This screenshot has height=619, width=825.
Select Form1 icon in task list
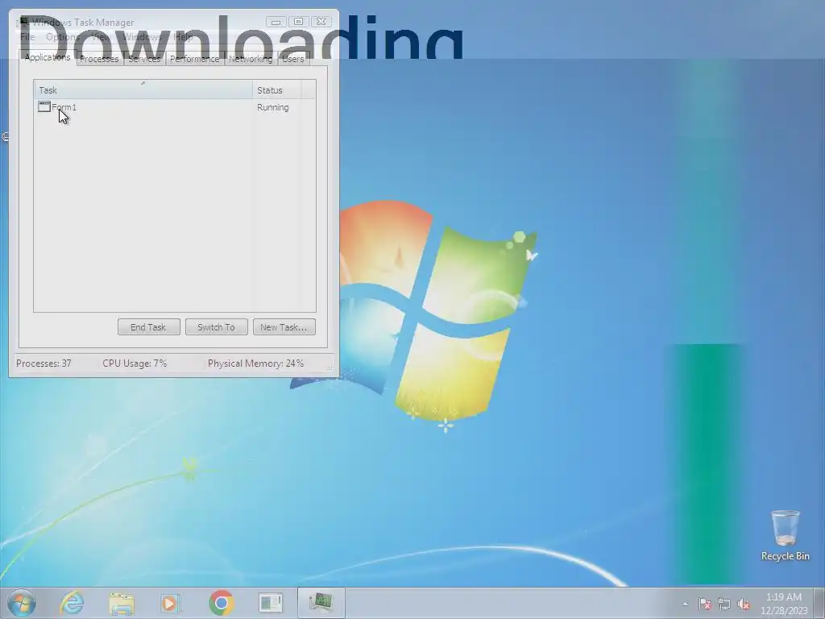point(44,107)
